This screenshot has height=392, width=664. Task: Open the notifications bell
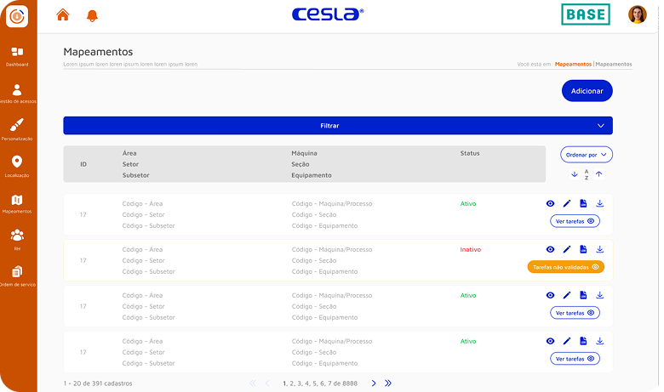pyautogui.click(x=92, y=15)
